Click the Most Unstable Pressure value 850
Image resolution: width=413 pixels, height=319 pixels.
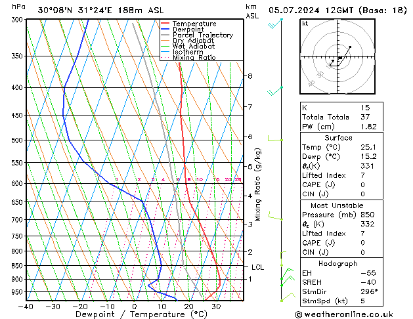point(368,215)
